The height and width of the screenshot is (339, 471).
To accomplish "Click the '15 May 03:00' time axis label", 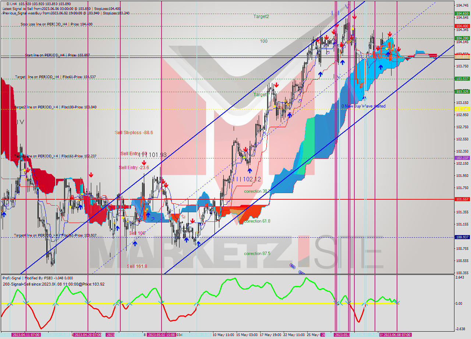I will [247, 335].
